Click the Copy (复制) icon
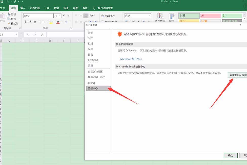 pyautogui.click(x=9, y=19)
